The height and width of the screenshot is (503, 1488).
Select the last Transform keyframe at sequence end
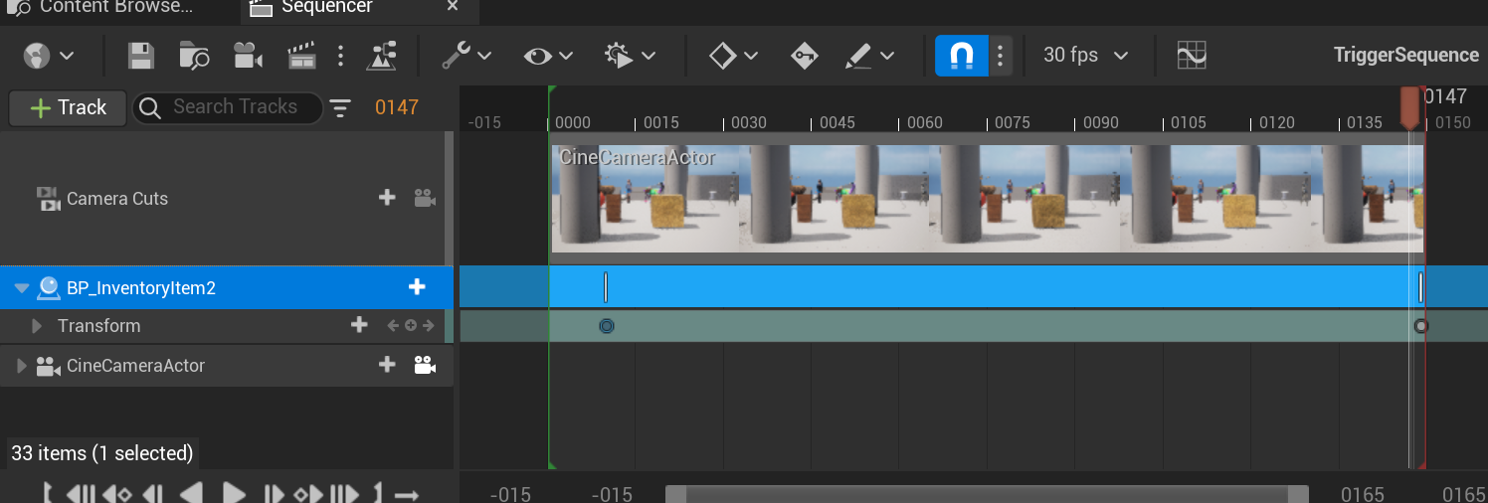click(1421, 326)
